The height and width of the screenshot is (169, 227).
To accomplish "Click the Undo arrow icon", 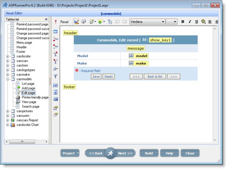I will pos(117,22).
